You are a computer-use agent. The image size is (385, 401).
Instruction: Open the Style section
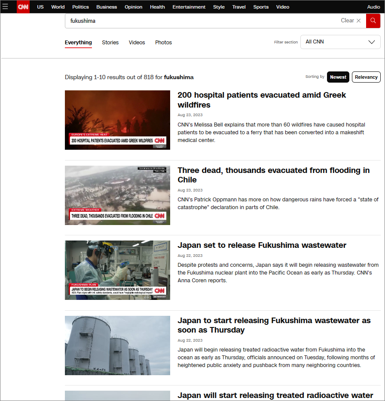[219, 7]
